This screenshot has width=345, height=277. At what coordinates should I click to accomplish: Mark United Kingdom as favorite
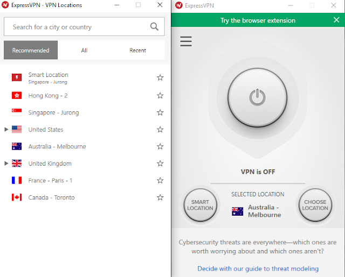tap(160, 164)
